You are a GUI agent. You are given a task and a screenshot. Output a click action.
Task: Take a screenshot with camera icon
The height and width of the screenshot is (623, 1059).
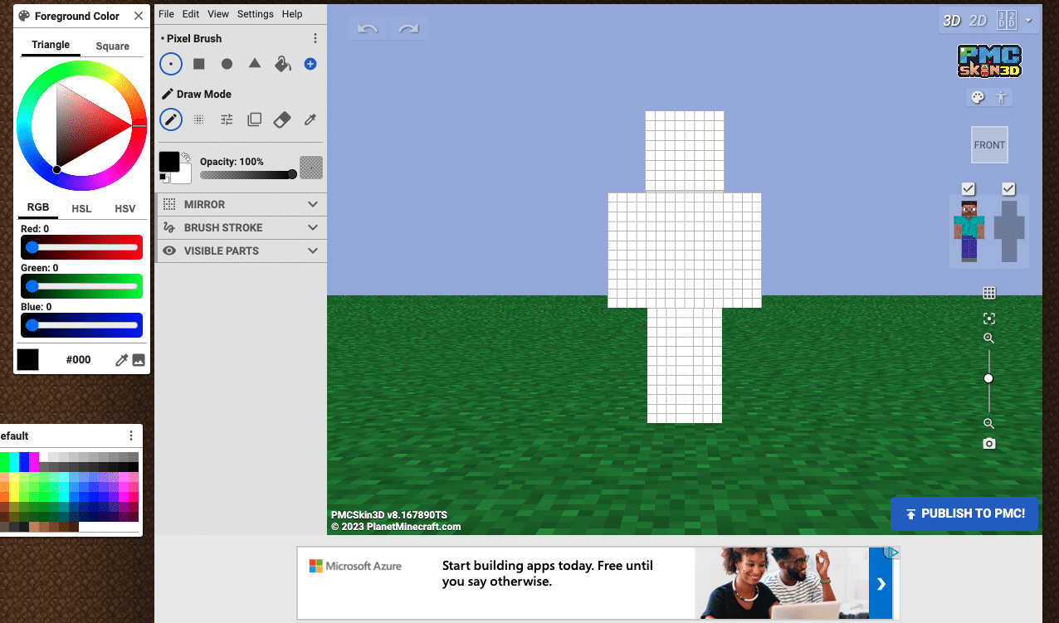tap(989, 444)
